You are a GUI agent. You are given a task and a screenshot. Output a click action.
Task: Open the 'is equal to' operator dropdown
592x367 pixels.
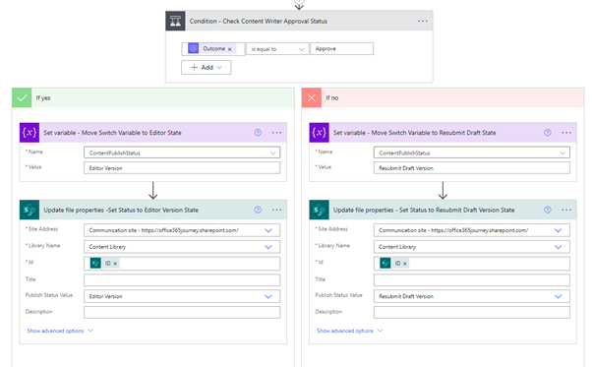click(x=277, y=49)
